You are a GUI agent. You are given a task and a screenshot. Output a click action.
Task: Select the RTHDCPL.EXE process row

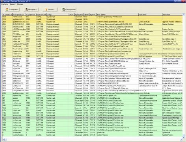click(92, 83)
